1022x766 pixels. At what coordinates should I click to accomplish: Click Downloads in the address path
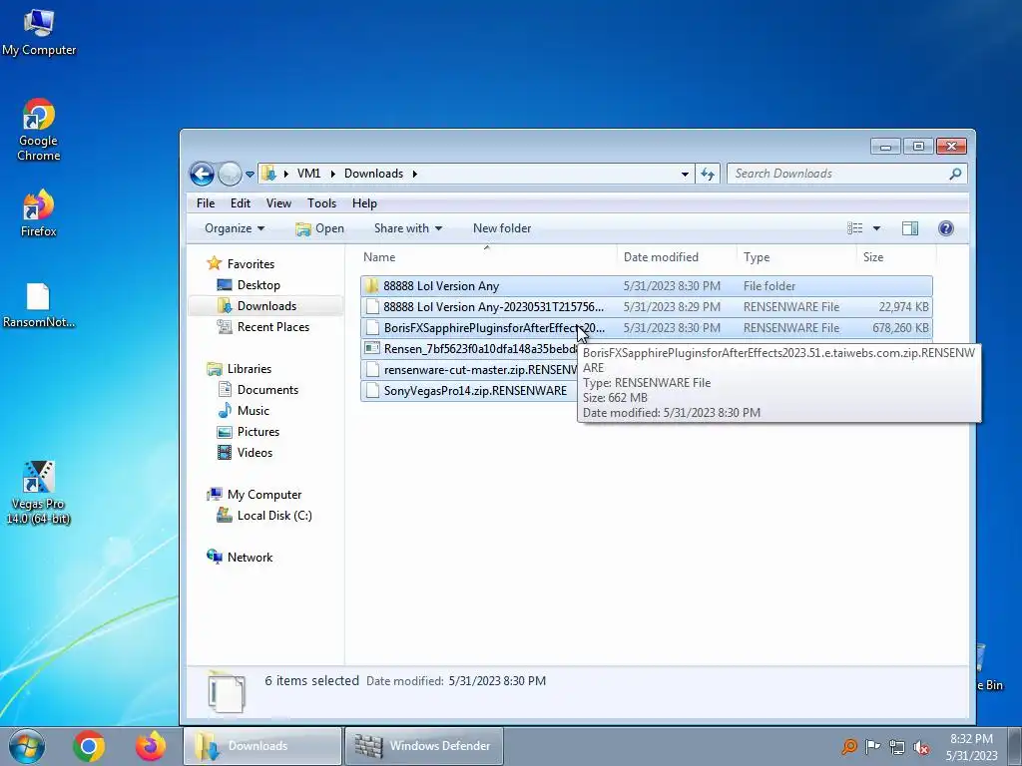(x=373, y=174)
